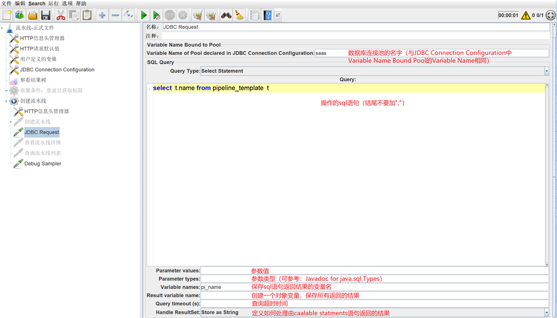Select Debug Sampler in the tree
The height and width of the screenshot is (318, 557).
(x=42, y=163)
